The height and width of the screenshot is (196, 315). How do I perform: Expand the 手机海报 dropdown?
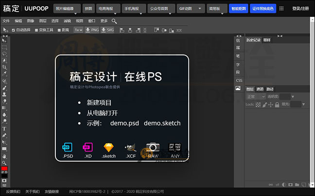(x=134, y=9)
